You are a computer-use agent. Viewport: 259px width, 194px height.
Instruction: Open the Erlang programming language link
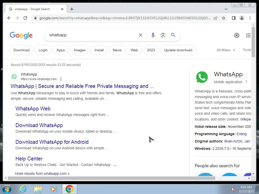242,134
